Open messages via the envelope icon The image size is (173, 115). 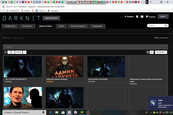click(142, 16)
